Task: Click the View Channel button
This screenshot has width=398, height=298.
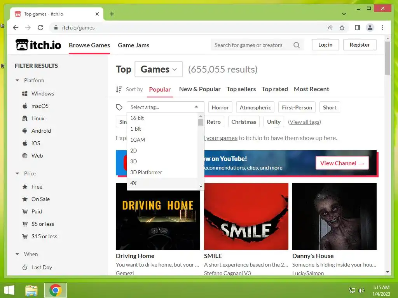Action: (x=342, y=163)
